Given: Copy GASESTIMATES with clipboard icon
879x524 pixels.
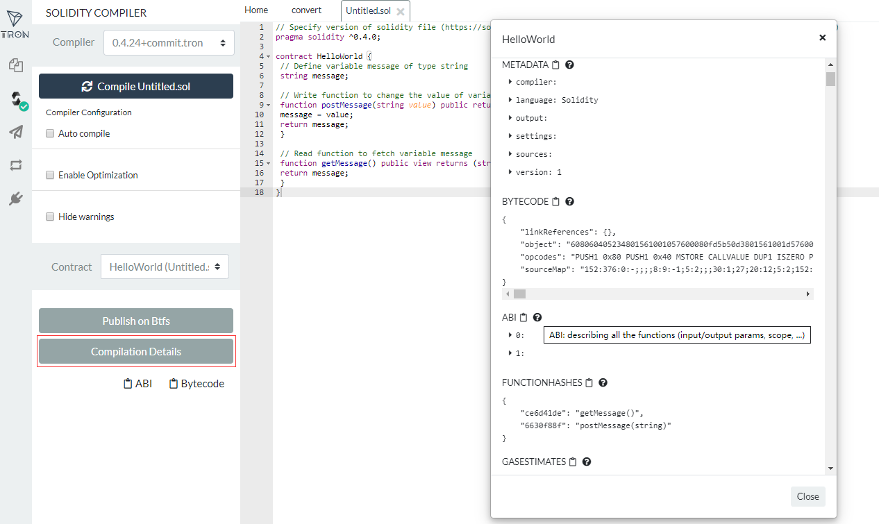Looking at the screenshot, I should tap(573, 462).
